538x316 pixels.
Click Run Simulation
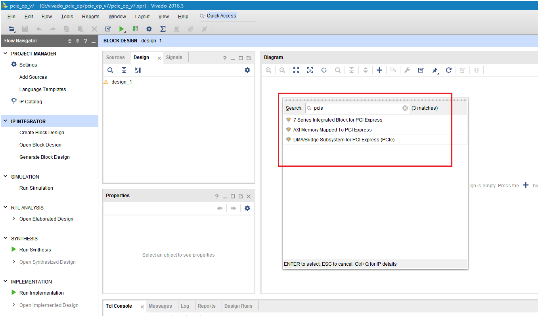pyautogui.click(x=36, y=188)
